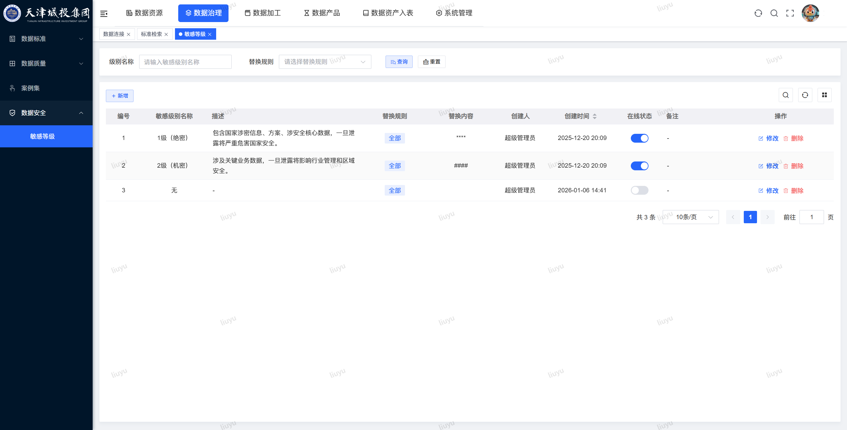The image size is (847, 430).
Task: Switch to 数据加工 top menu
Action: point(263,13)
